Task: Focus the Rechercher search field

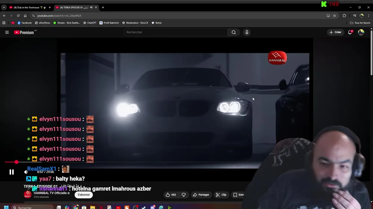Action: 175,32
